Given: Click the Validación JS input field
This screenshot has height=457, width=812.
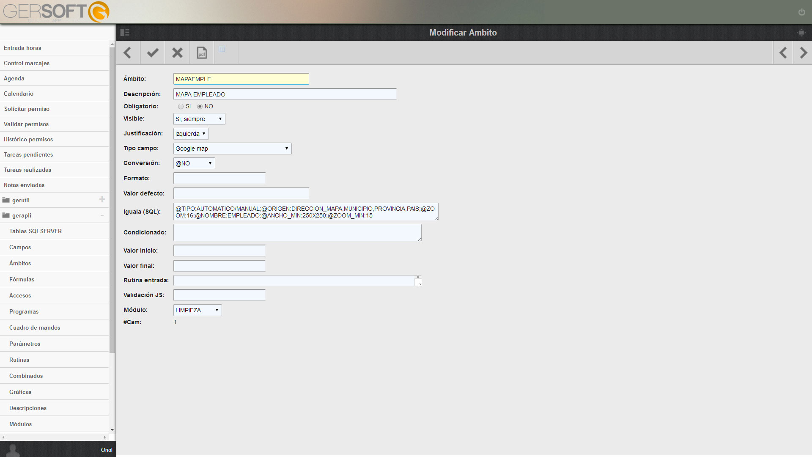Looking at the screenshot, I should 219,295.
